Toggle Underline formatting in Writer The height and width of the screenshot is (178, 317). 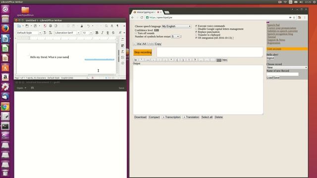tap(108, 33)
